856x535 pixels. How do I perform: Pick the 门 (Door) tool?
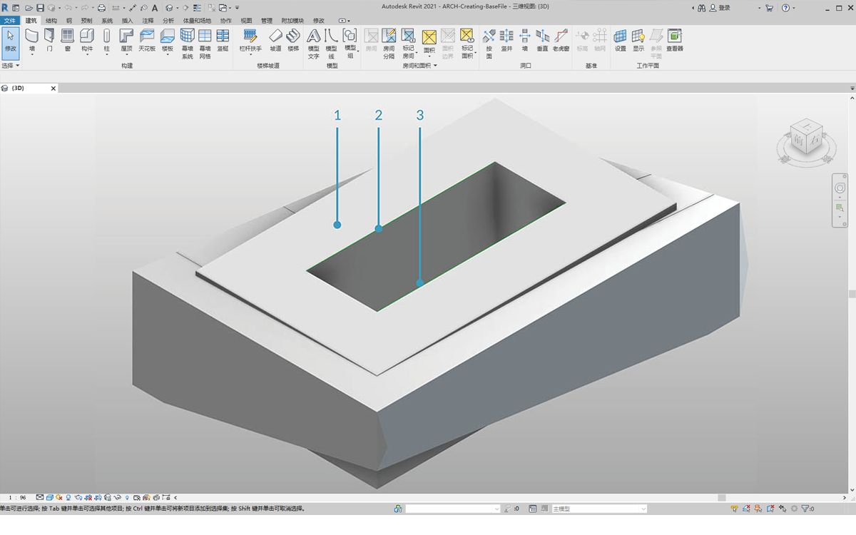(x=49, y=40)
